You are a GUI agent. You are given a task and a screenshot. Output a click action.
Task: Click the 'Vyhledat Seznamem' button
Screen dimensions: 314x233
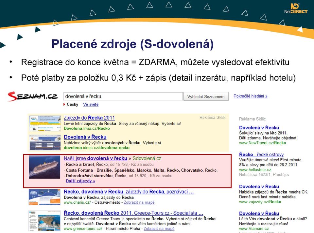point(206,96)
